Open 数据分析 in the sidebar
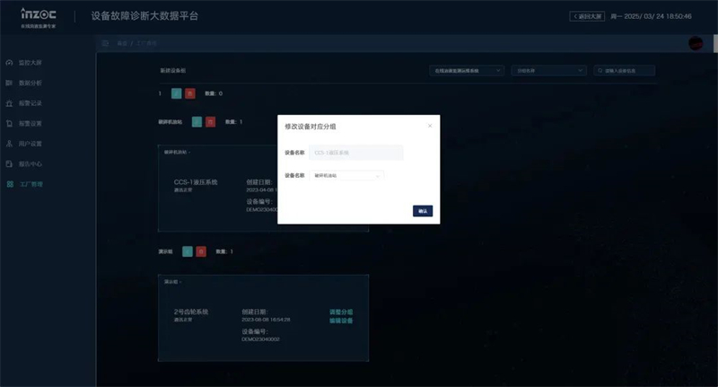The width and height of the screenshot is (718, 387). pos(10,84)
